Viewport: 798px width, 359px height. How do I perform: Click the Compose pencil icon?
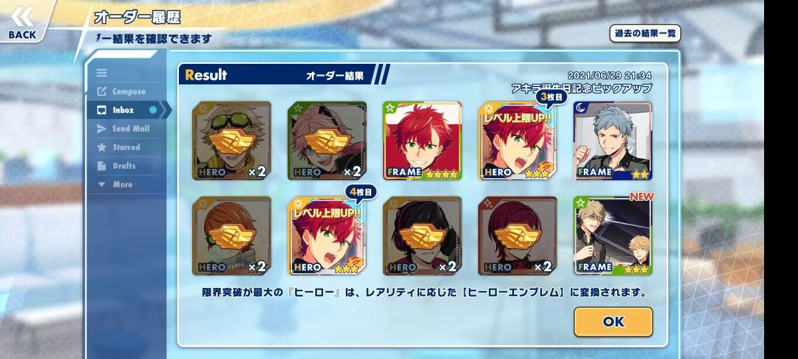102,92
